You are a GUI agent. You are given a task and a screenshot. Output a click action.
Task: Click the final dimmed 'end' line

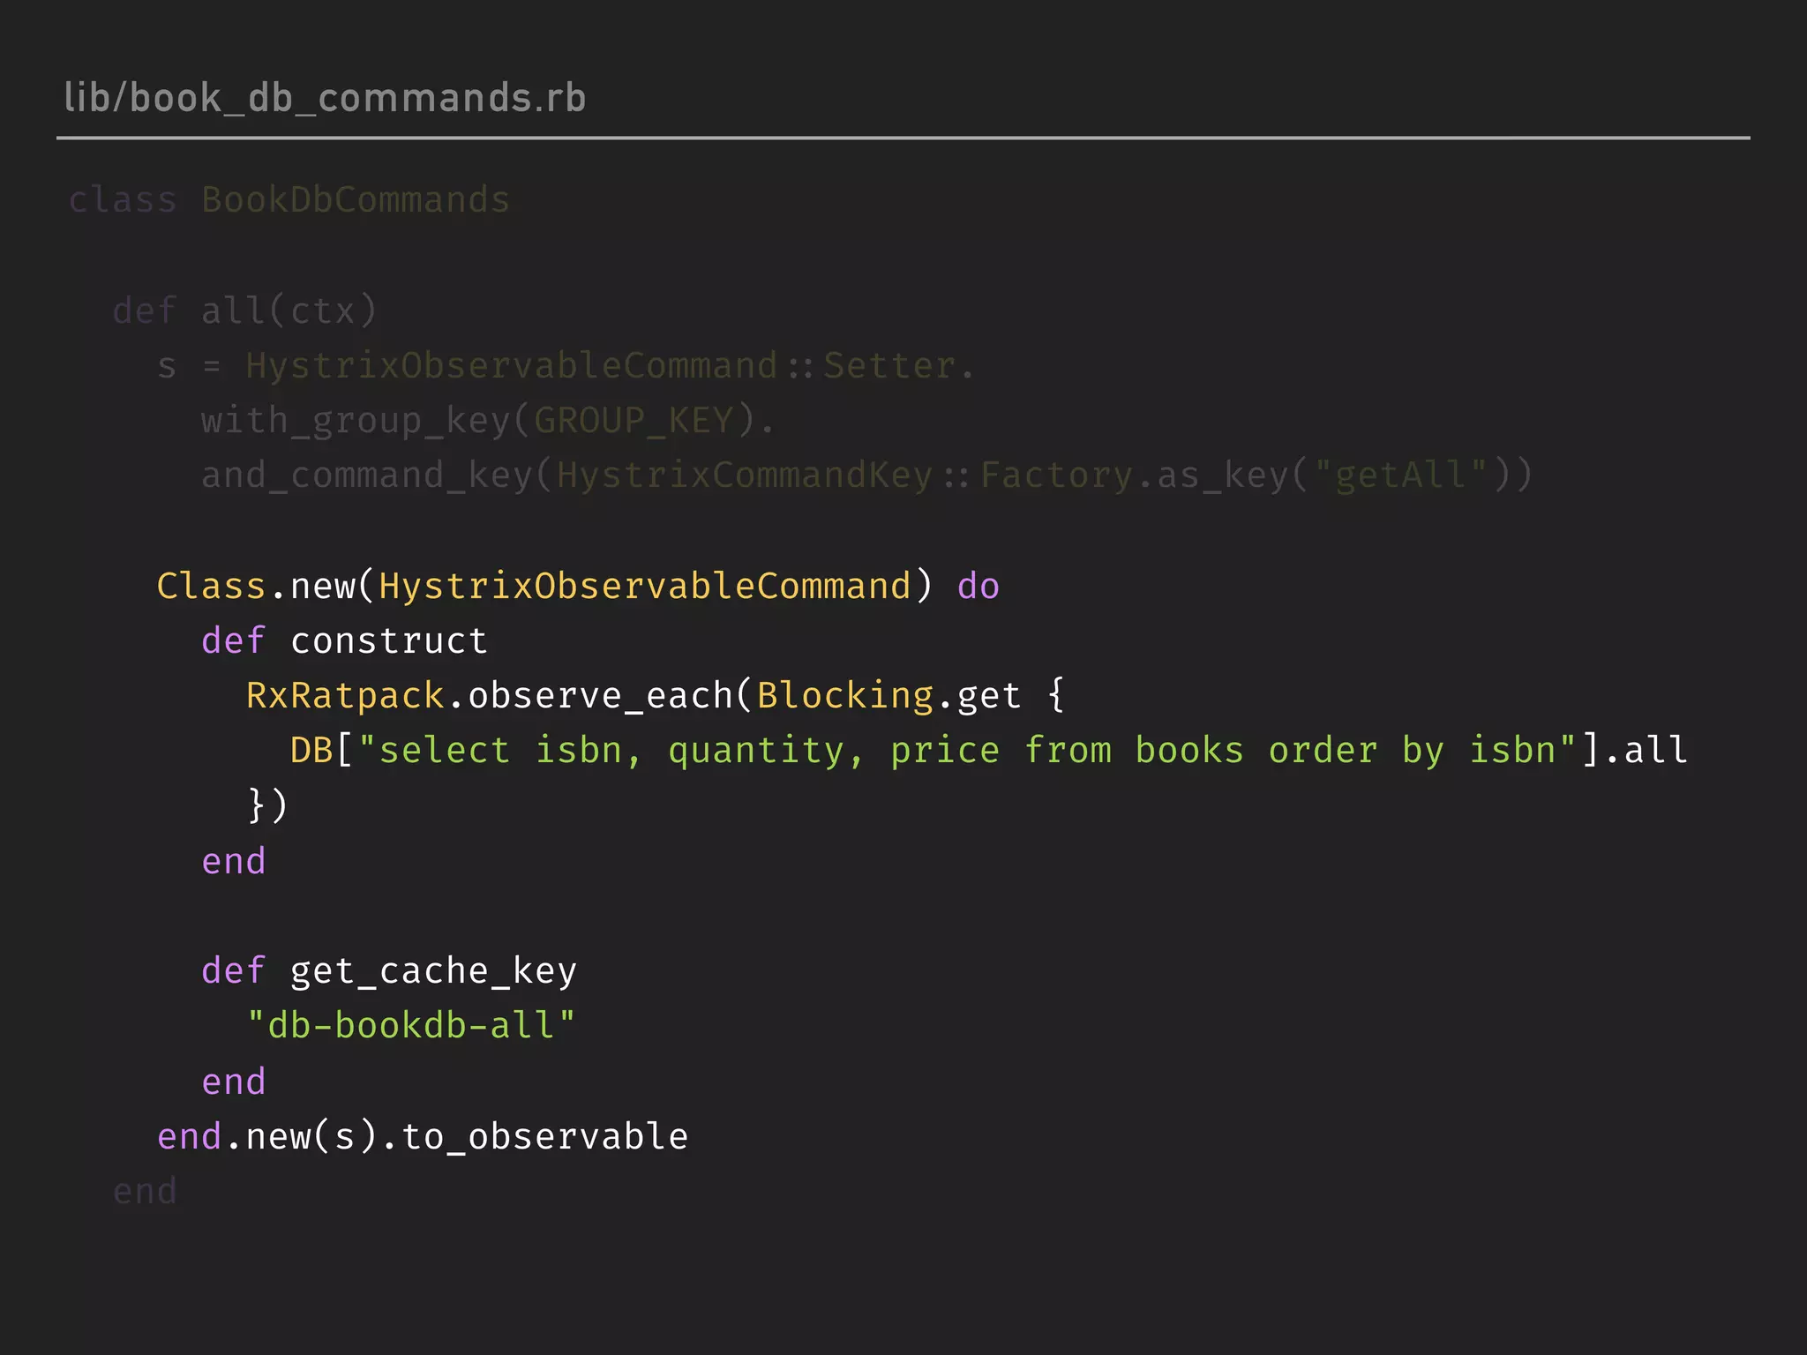(146, 1192)
